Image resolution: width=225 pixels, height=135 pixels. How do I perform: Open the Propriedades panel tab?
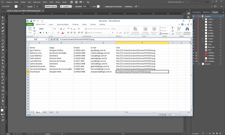(x=196, y=12)
